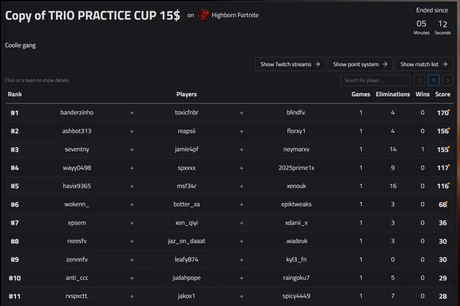Select page 1 in pagination
This screenshot has height=306, width=460.
(434, 80)
